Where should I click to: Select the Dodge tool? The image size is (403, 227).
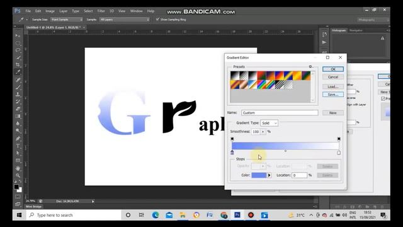point(18,131)
